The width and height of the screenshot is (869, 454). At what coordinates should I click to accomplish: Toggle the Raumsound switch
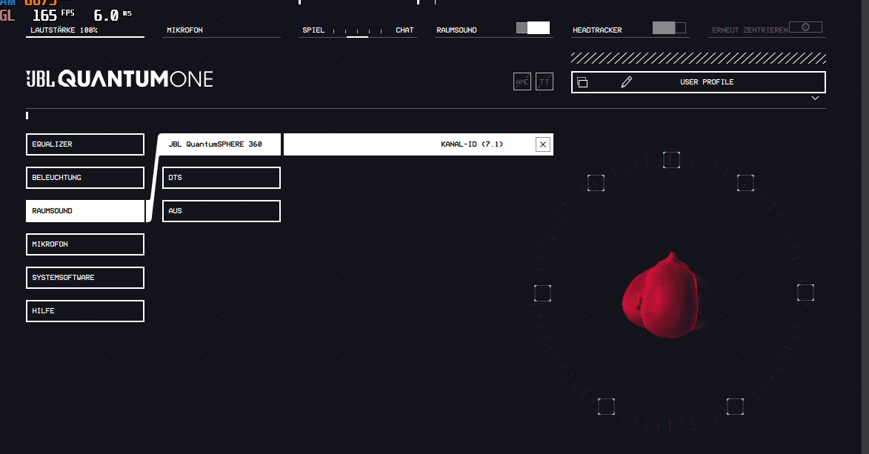533,27
